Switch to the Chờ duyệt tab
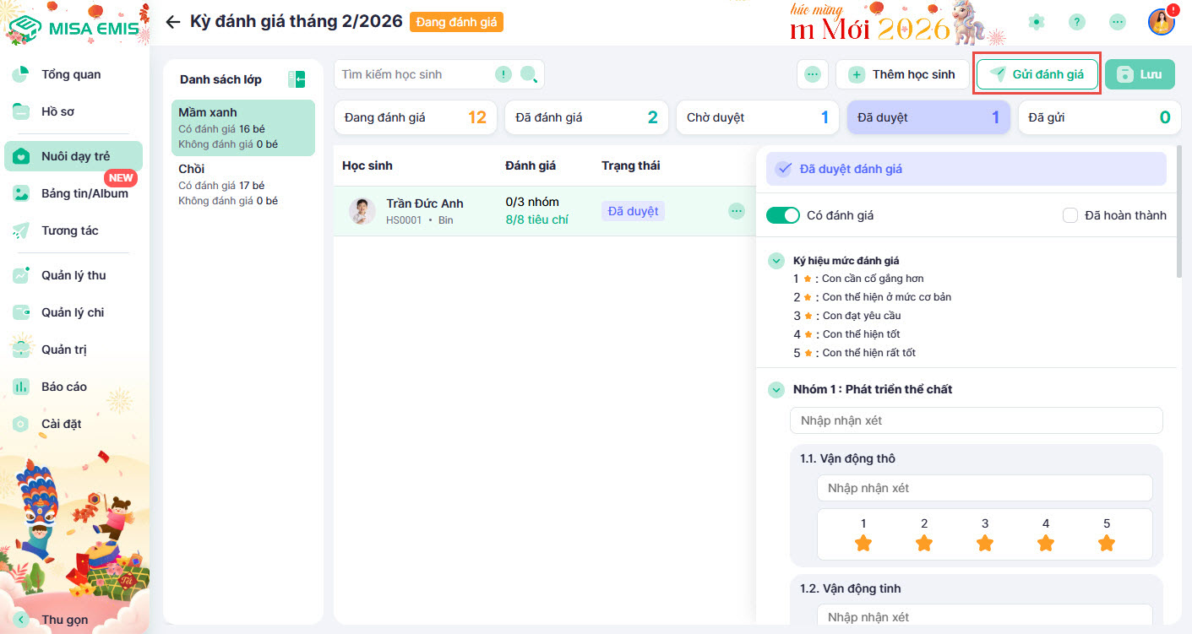The width and height of the screenshot is (1192, 634). coord(758,117)
